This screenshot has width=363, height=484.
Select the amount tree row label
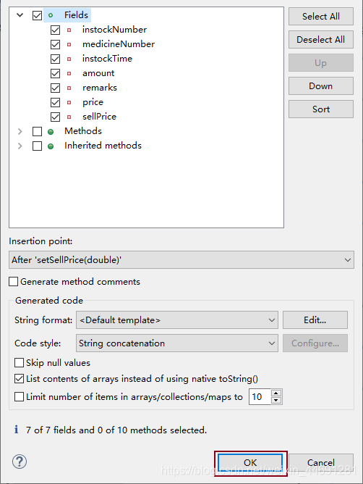pos(98,73)
